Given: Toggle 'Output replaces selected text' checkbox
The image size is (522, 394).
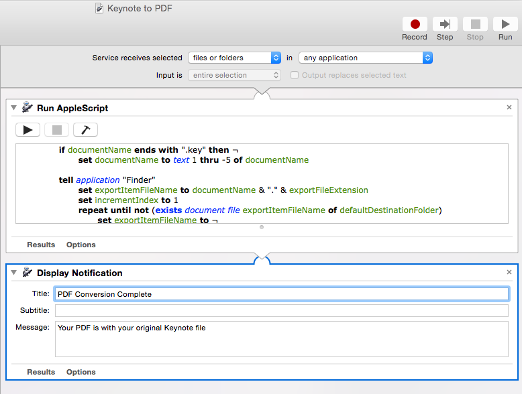Looking at the screenshot, I should coord(295,75).
